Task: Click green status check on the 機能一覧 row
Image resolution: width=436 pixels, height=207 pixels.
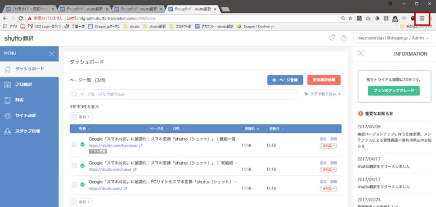Action: pos(82,145)
